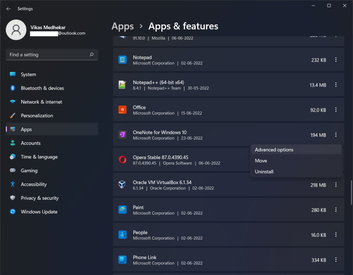Screen dimensions: 353x275
Task: Open Network & internet settings
Action: (x=52, y=102)
